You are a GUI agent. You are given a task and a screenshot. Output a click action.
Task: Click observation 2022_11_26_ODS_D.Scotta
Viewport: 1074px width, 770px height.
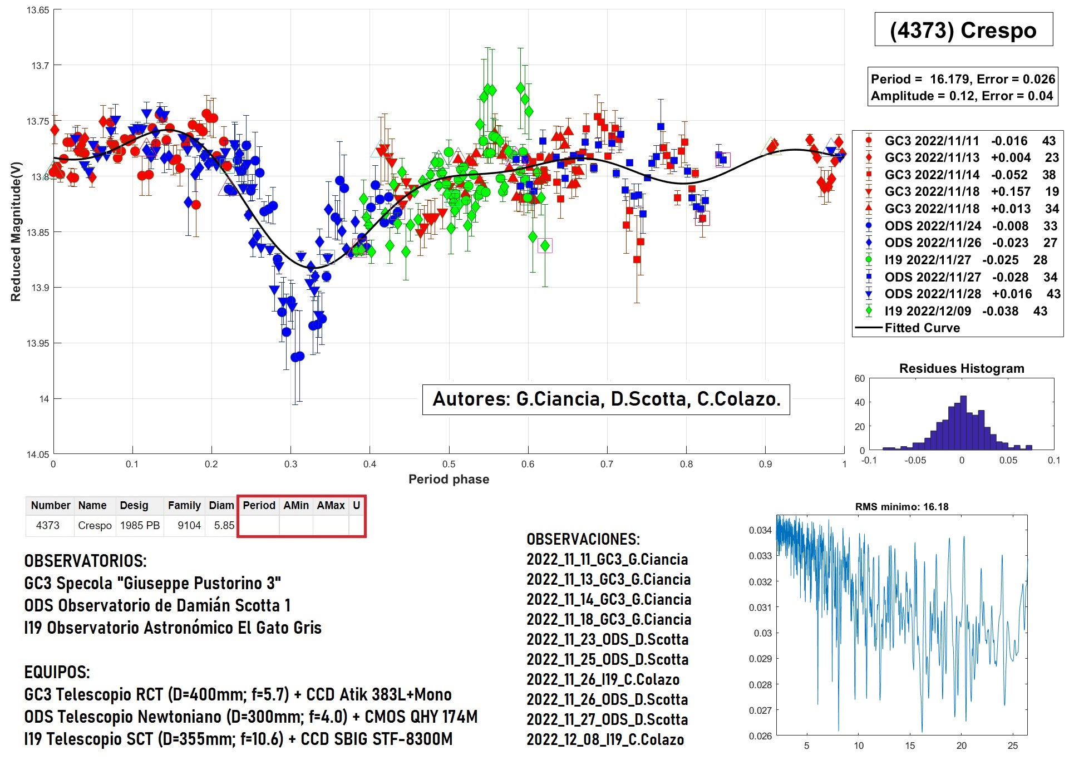click(x=608, y=699)
